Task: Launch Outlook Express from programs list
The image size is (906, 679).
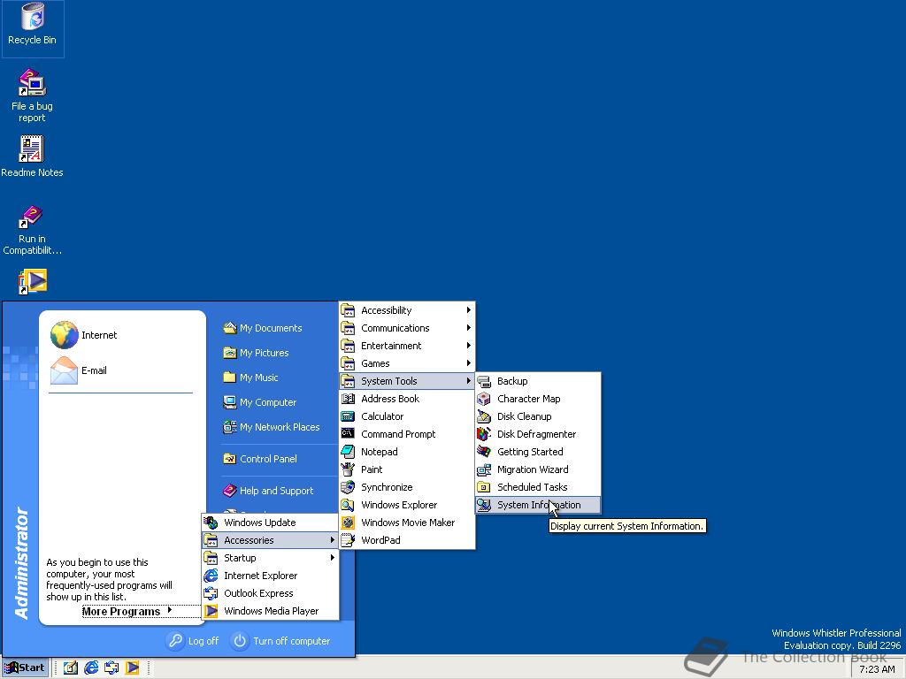Action: click(x=271, y=593)
